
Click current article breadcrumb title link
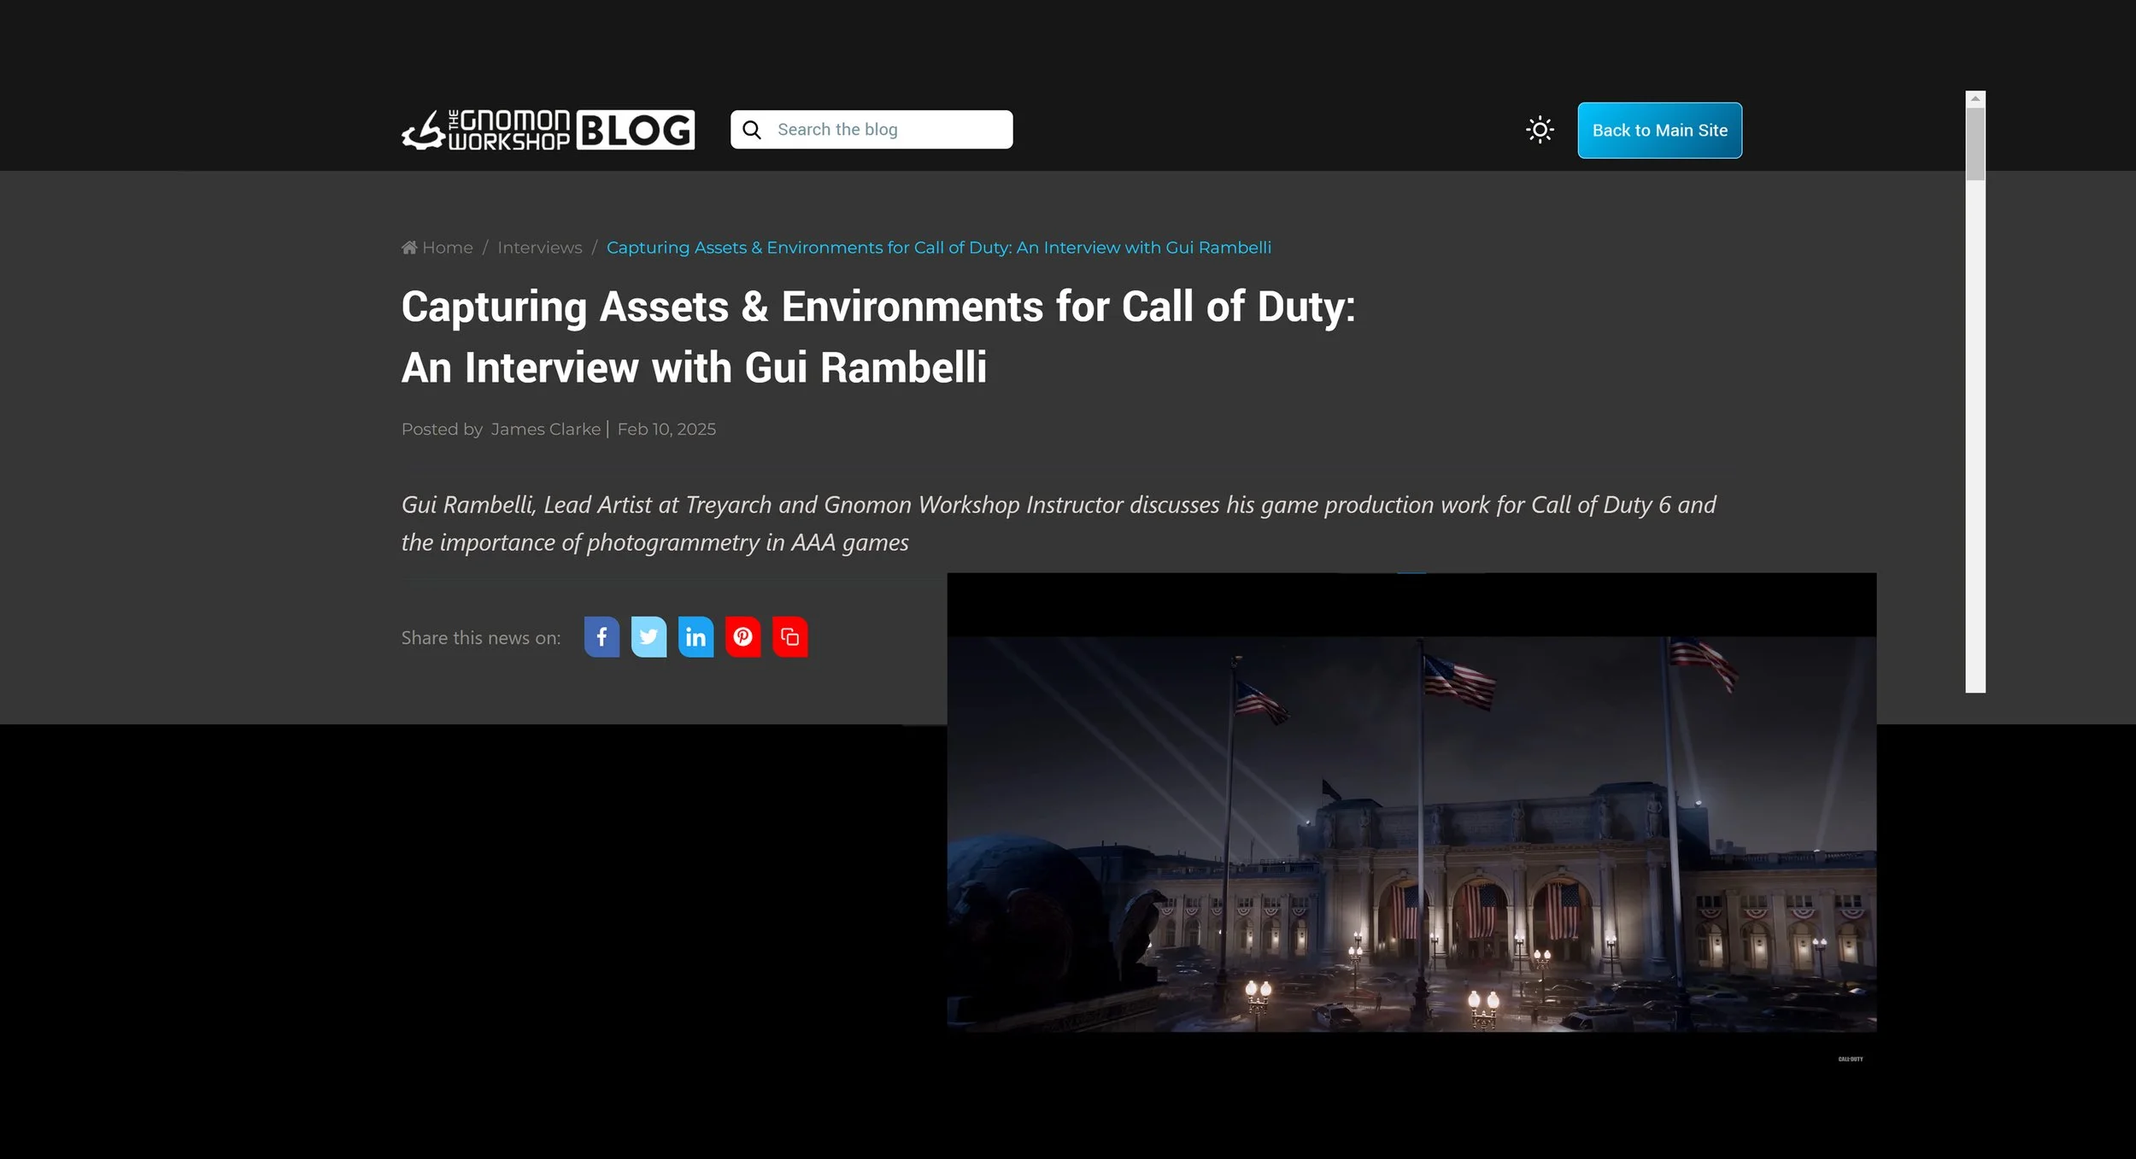pyautogui.click(x=938, y=248)
